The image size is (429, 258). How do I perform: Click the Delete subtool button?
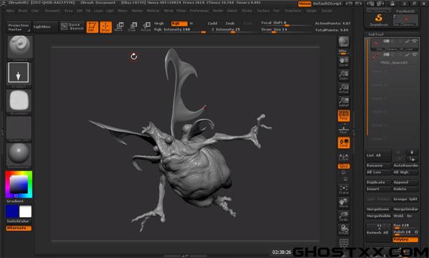(406, 188)
